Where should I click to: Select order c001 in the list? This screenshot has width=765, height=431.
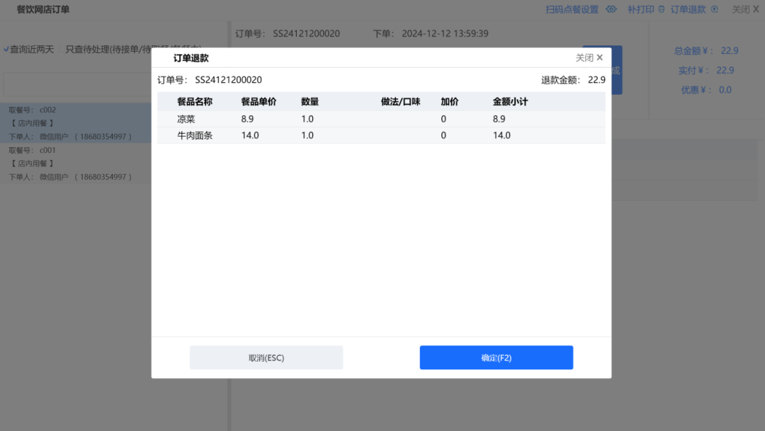click(76, 163)
